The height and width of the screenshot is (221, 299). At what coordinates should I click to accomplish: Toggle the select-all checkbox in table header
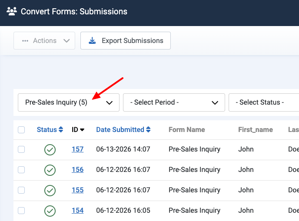point(21,130)
